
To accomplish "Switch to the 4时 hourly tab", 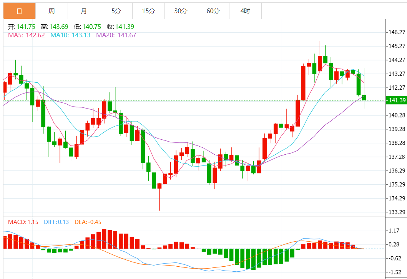I will (245, 11).
